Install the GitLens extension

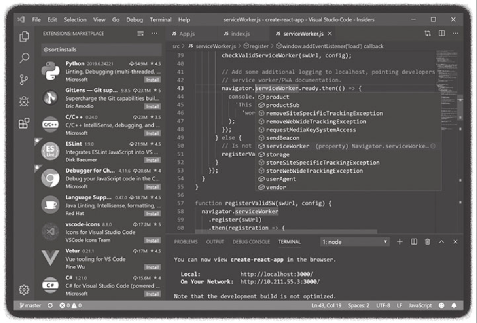(152, 107)
